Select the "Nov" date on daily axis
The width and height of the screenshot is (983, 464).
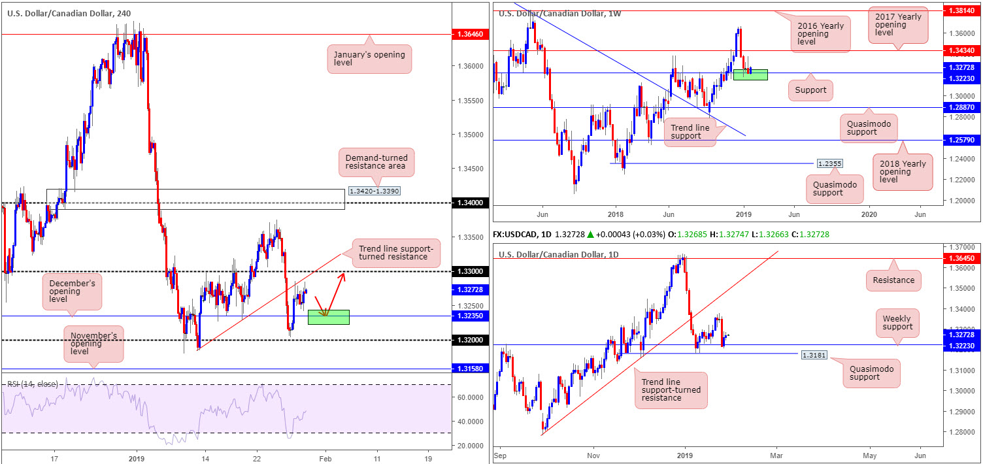coord(592,454)
